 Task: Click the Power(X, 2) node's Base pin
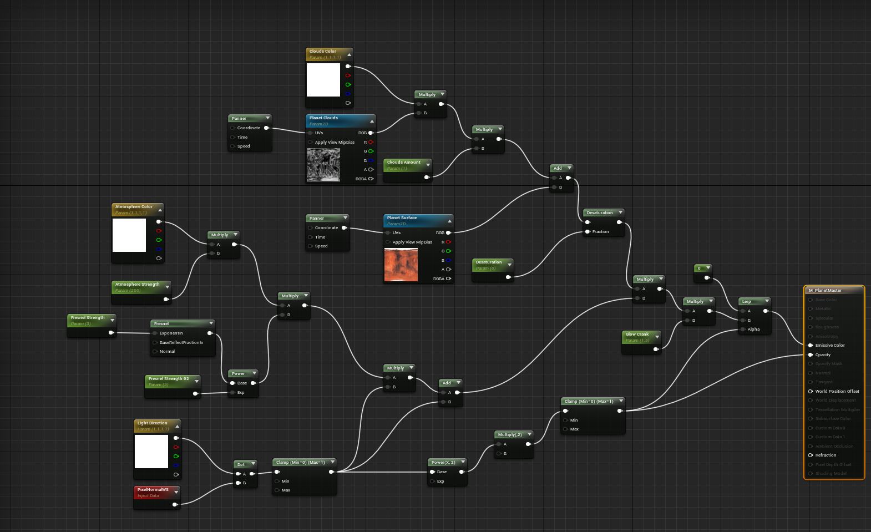[x=433, y=472]
